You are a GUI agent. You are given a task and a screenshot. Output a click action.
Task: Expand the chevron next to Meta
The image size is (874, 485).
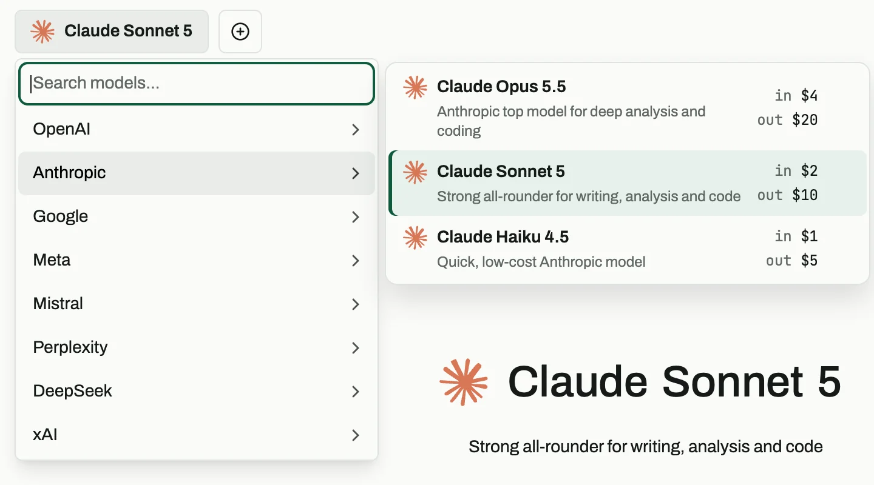(356, 261)
